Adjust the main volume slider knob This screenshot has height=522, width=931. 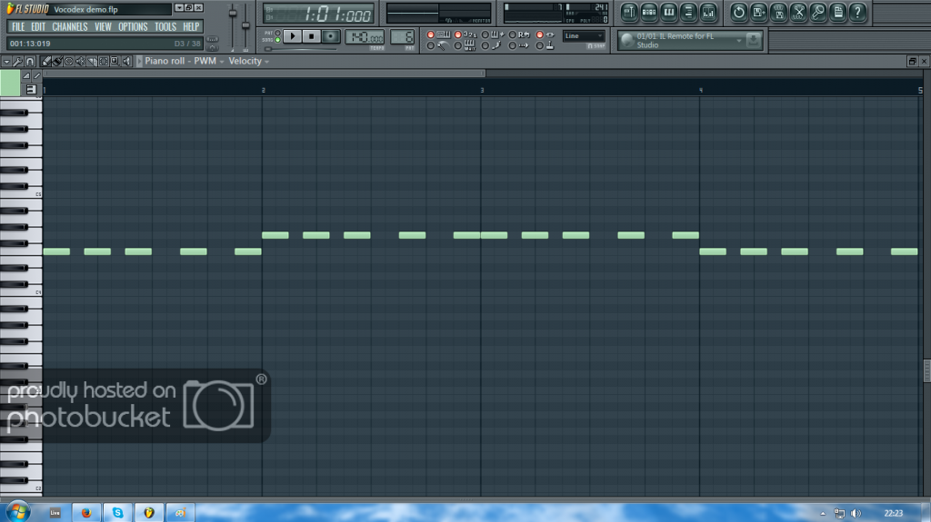coord(233,13)
